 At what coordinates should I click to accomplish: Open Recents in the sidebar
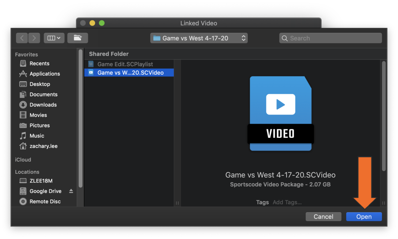pos(39,63)
